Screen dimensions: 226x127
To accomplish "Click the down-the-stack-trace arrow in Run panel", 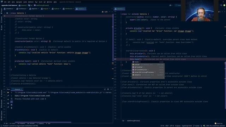I will [x=12, y=96].
